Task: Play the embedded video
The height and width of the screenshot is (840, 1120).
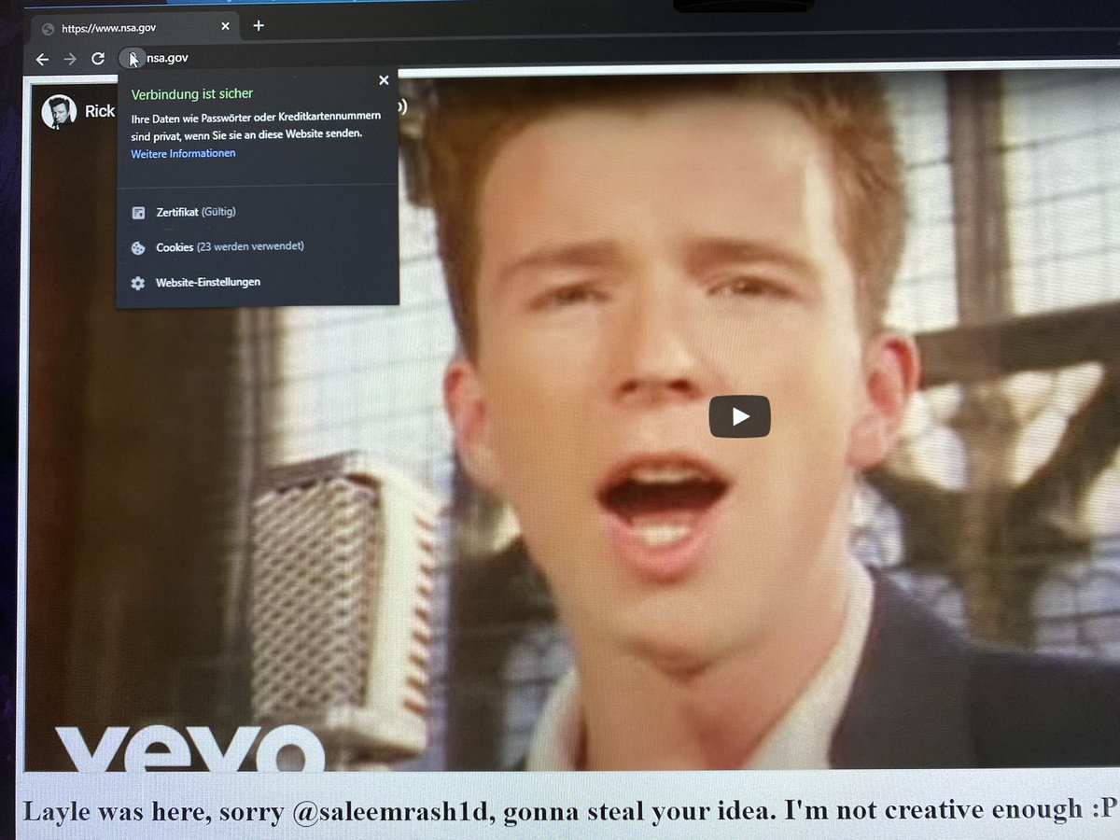Action: click(739, 416)
